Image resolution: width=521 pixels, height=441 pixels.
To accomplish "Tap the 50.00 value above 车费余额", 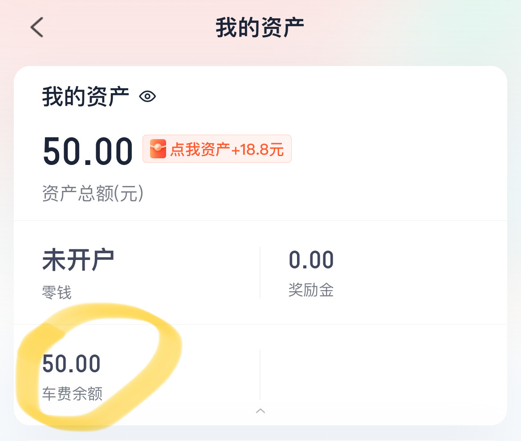I will 71,364.
